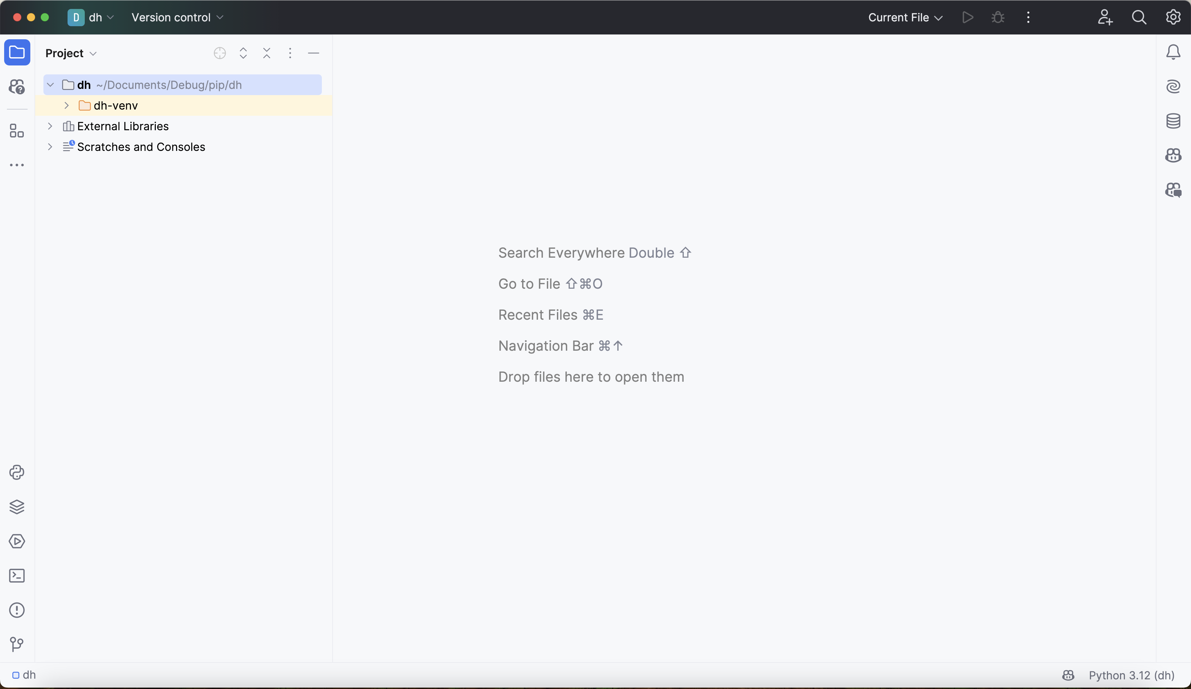Show the Notifications bell panel
This screenshot has height=689, width=1191.
pyautogui.click(x=1173, y=52)
